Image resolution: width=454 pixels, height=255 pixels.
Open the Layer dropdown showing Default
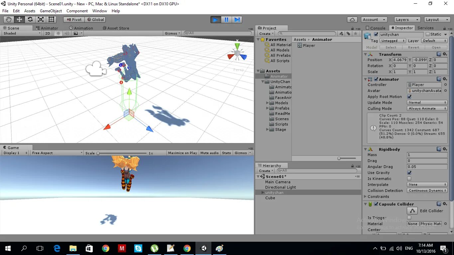pyautogui.click(x=434, y=41)
